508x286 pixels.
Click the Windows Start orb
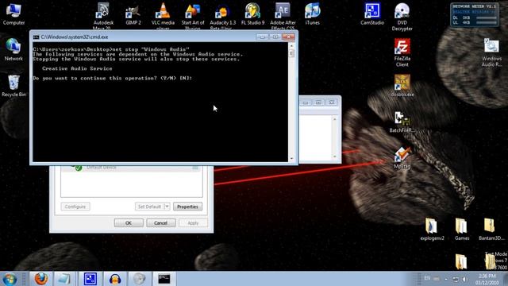click(x=10, y=279)
